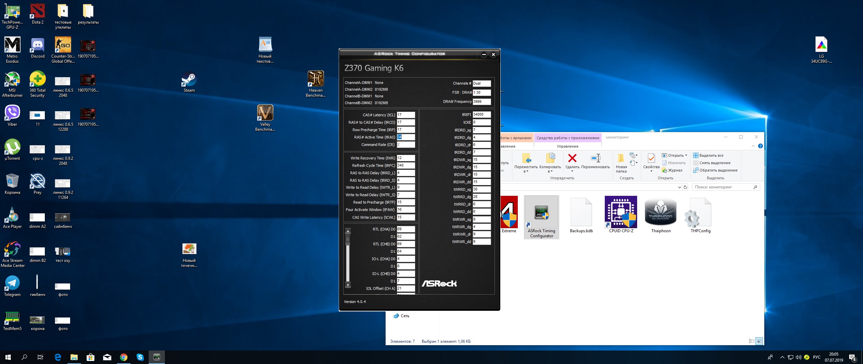This screenshot has width=863, height=364.
Task: Open the application tools (Средства работы с приложениями) tab
Action: pyautogui.click(x=568, y=138)
